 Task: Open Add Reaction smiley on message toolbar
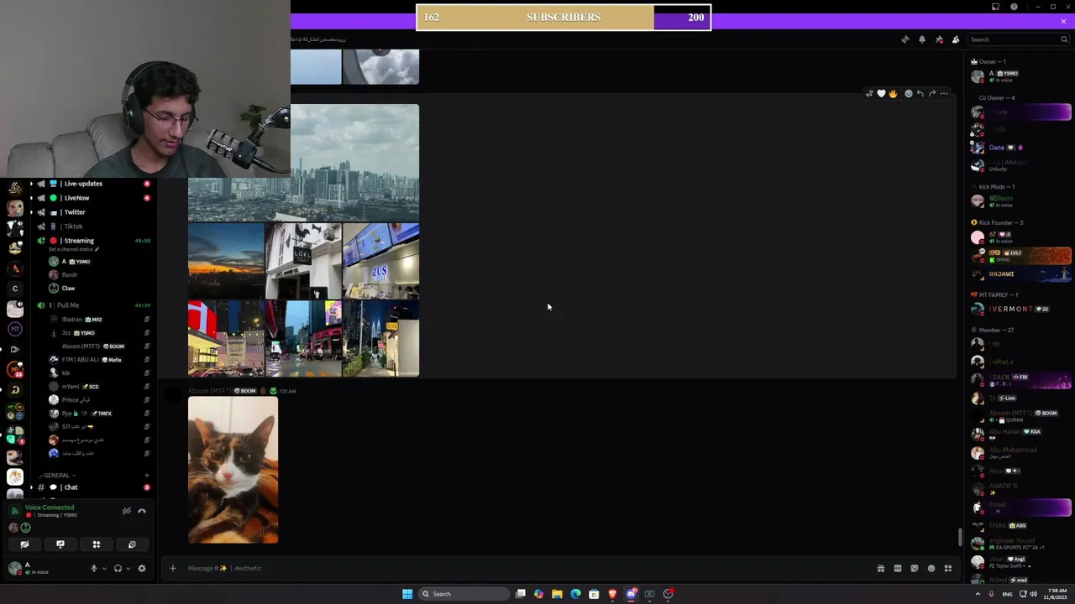[908, 94]
